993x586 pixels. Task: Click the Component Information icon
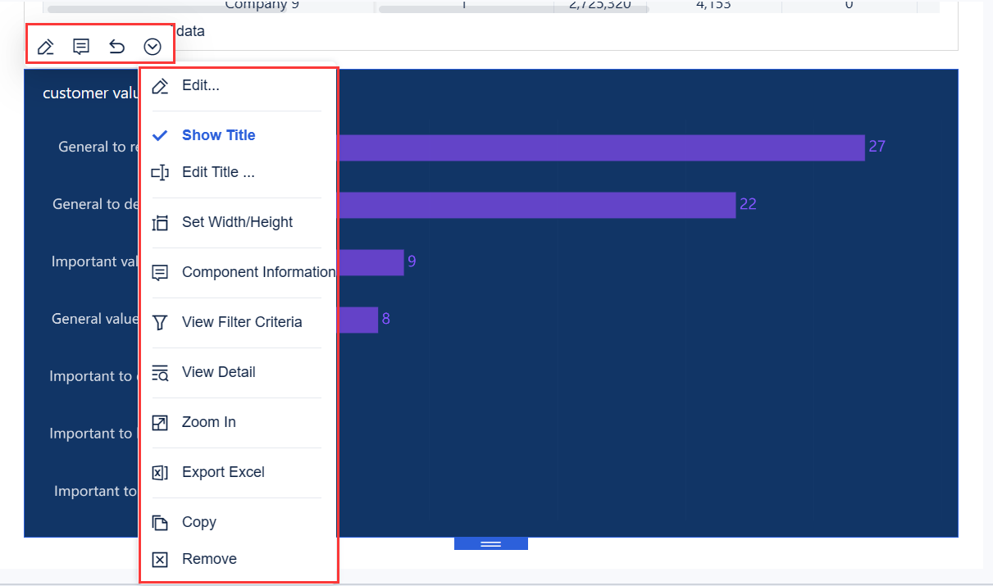coord(159,272)
